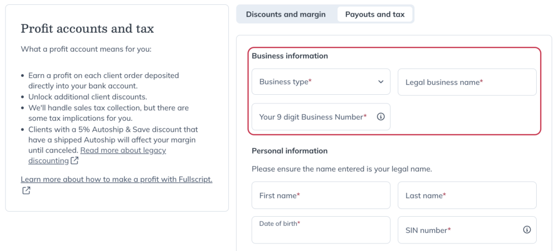Select the First name input
Image resolution: width=558 pixels, height=251 pixels.
(321, 195)
